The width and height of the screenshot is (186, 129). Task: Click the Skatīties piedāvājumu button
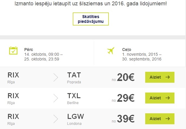(x=91, y=19)
